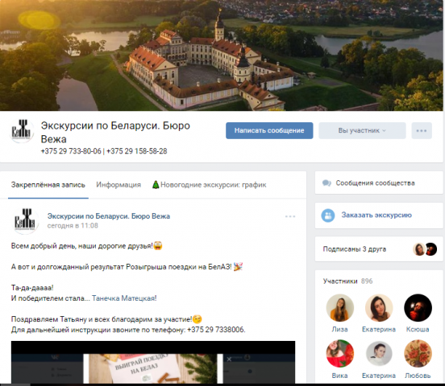Image resolution: width=445 pixels, height=386 pixels.
Task: Click the speech bubble messages icon
Action: pos(326,183)
